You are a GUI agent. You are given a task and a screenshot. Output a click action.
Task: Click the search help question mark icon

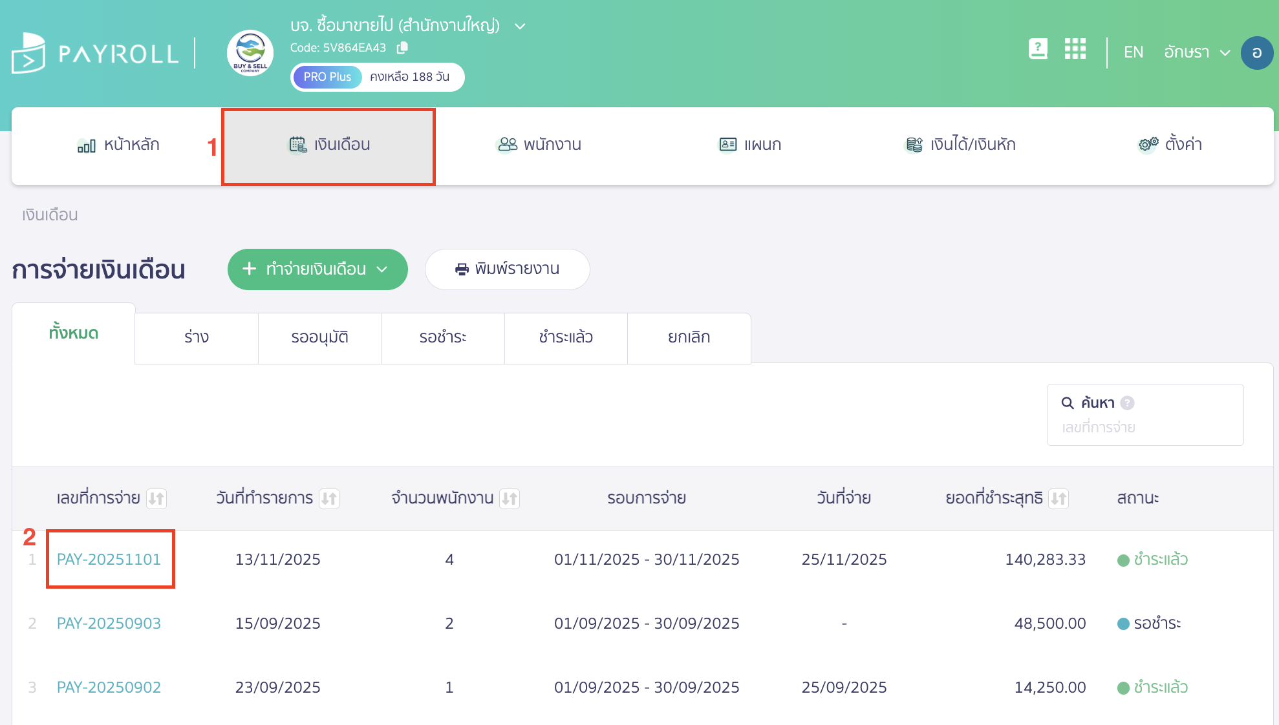pos(1127,403)
